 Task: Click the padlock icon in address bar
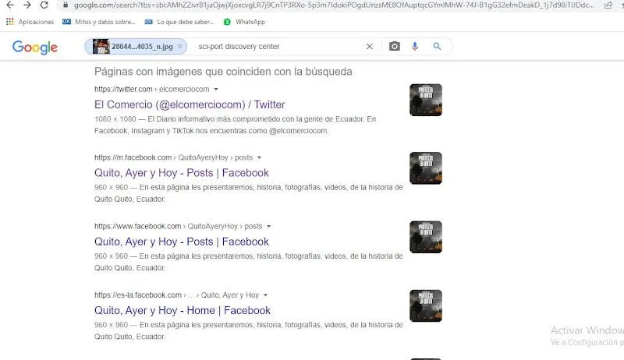coord(66,5)
